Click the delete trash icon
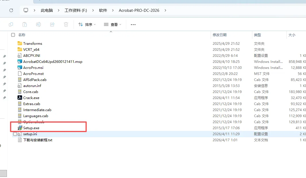The image size is (306, 178). (66, 24)
